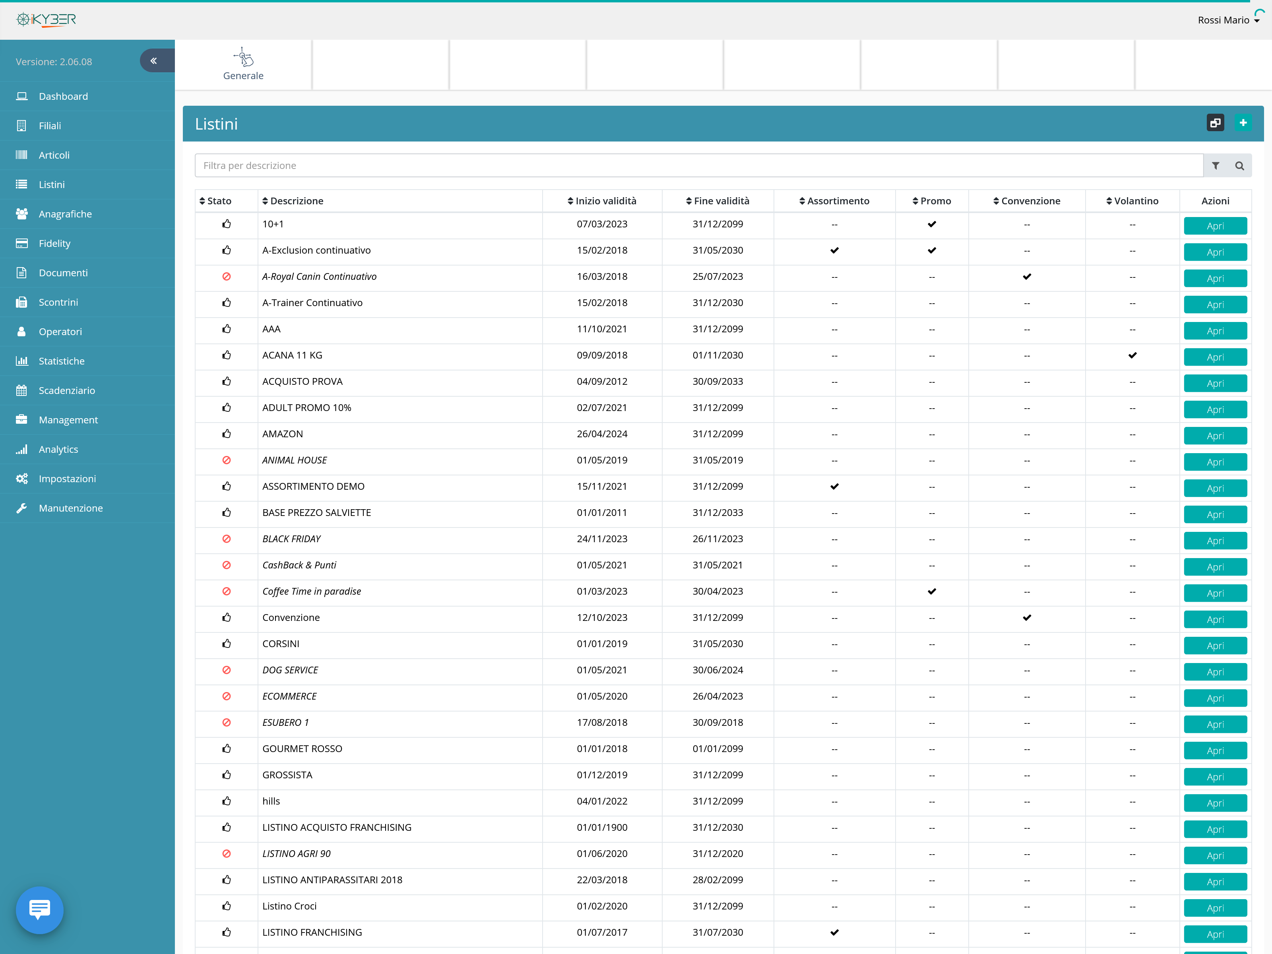Click Apri for ASSORTIMENTO DEMO
Viewport: 1272px width, 954px height.
click(1215, 488)
